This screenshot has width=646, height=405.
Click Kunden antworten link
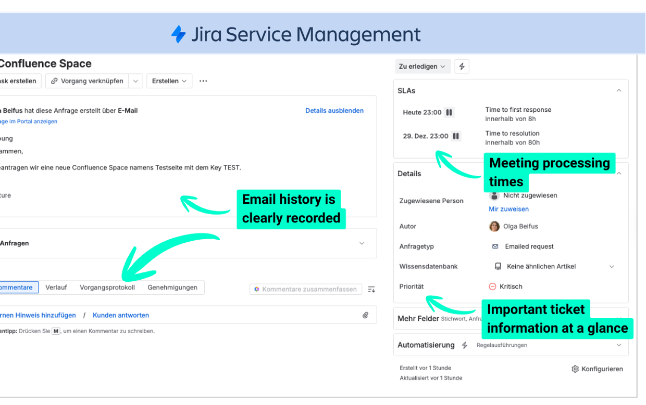coord(121,315)
